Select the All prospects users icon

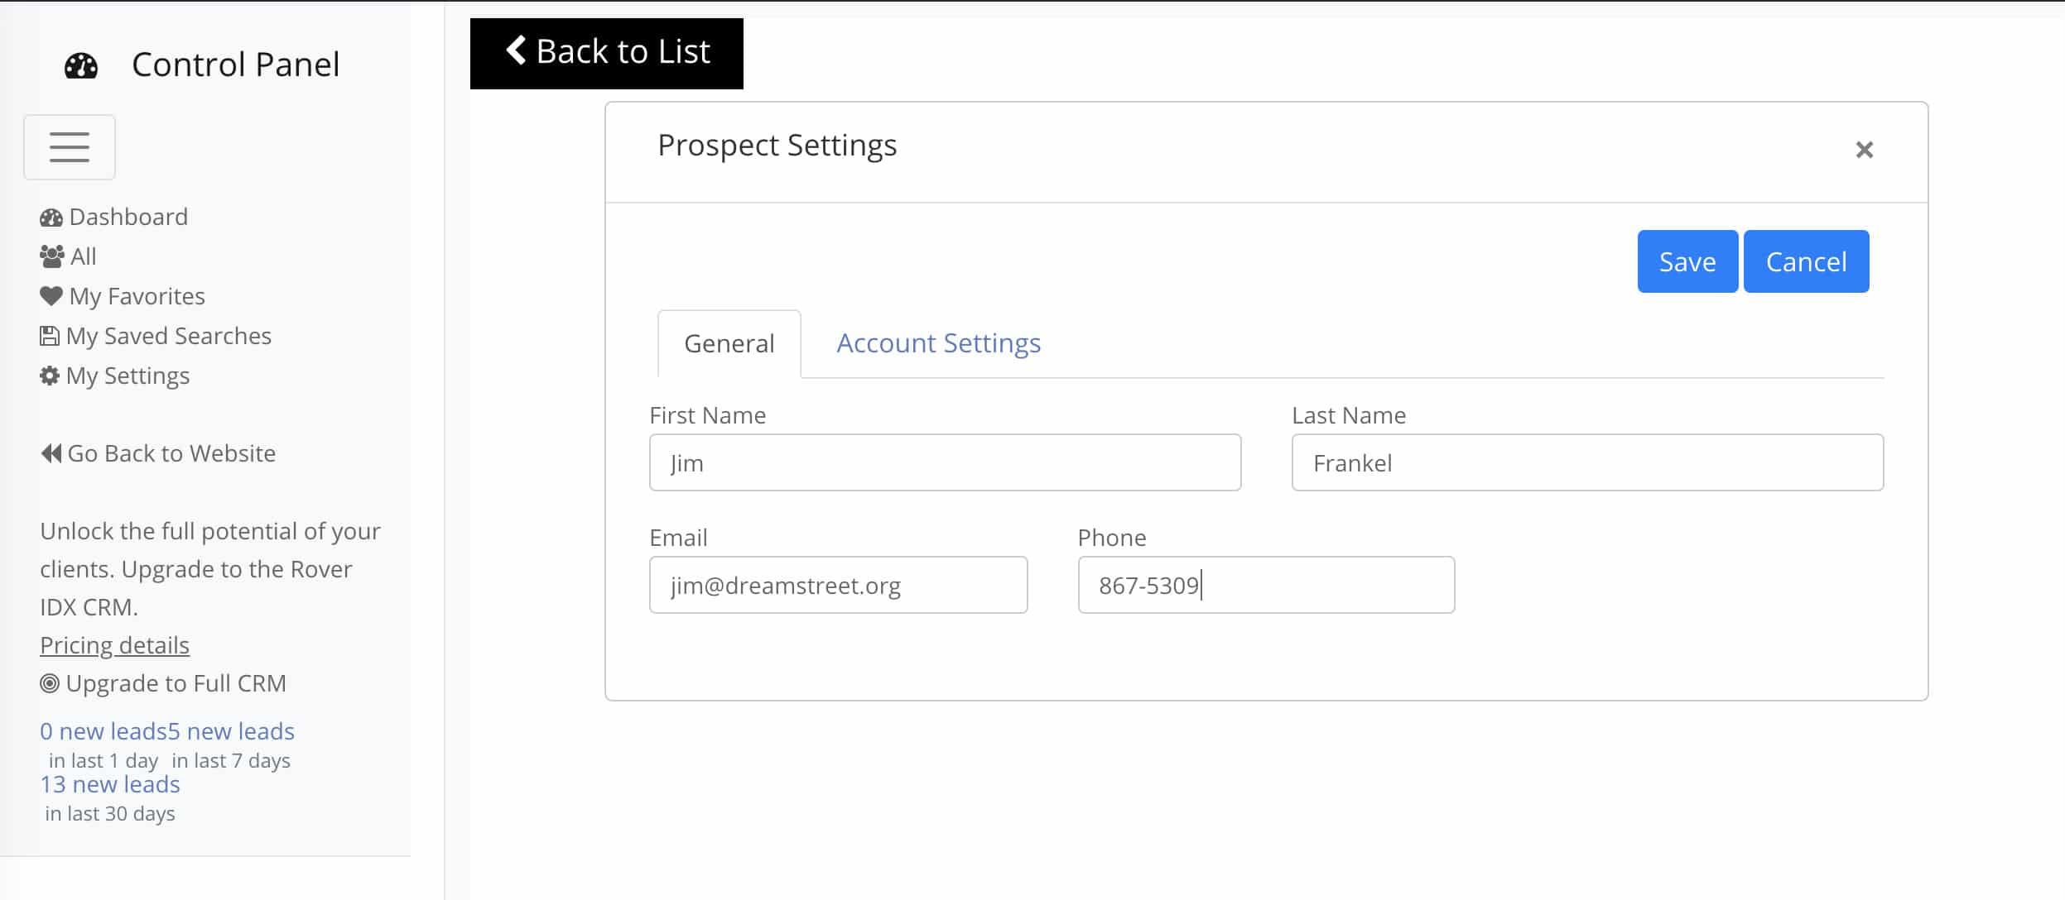coord(51,256)
